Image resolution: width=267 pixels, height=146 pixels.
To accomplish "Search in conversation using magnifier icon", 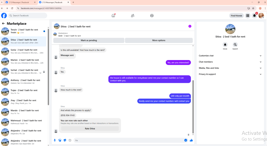I will [235, 45].
